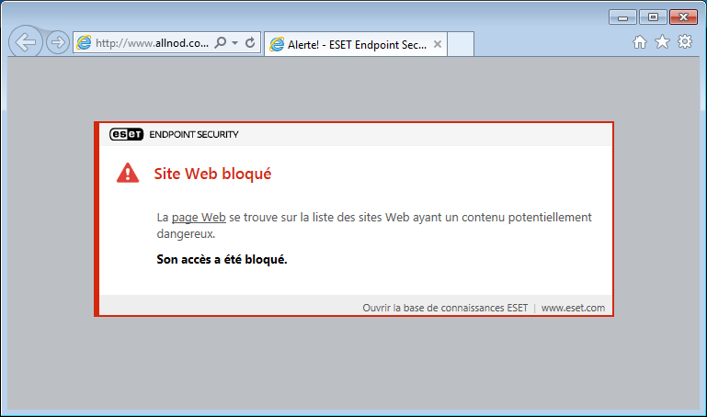This screenshot has width=707, height=417.
Task: Click the Forward navigation arrow
Action: [58, 43]
